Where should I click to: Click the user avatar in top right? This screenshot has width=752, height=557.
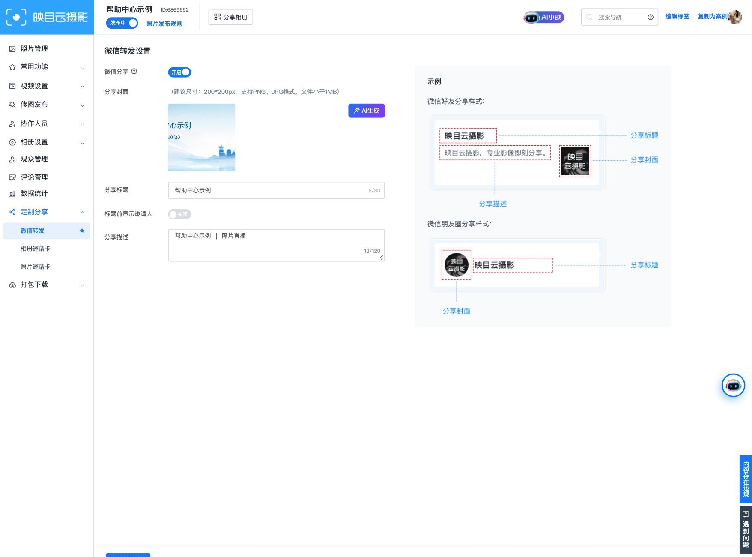pos(735,17)
